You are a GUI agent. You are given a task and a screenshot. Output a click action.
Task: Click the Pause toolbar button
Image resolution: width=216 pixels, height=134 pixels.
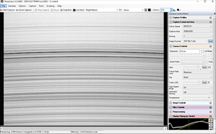click(55, 10)
